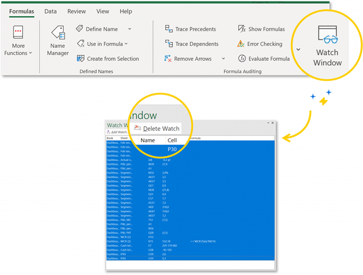Select the watch row for cell Q31
The height and width of the screenshot is (275, 363).
(x=190, y=194)
